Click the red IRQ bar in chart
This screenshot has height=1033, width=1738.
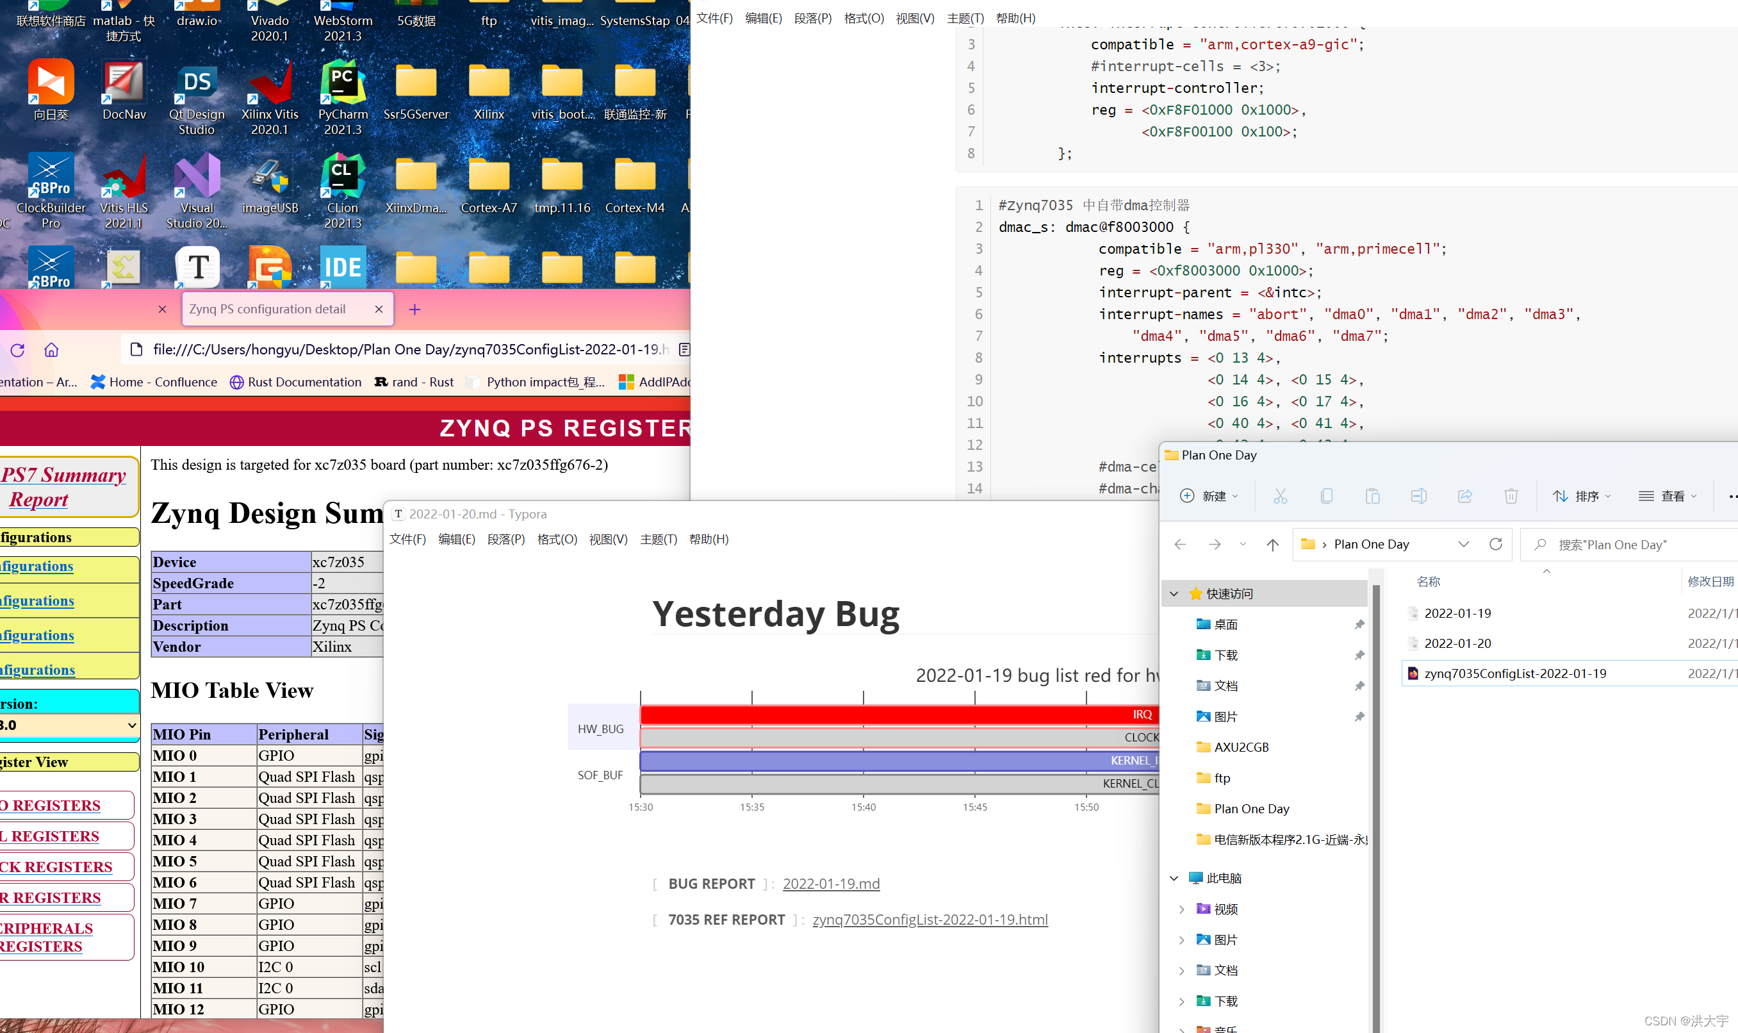click(x=899, y=715)
